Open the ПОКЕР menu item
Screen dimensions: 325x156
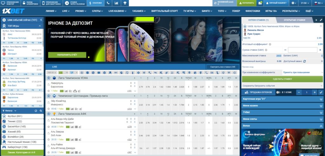coord(236,11)
